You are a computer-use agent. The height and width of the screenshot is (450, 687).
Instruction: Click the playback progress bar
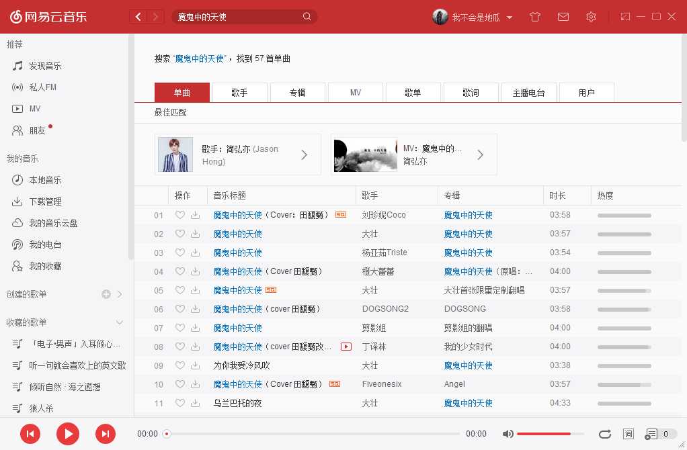[x=313, y=434]
